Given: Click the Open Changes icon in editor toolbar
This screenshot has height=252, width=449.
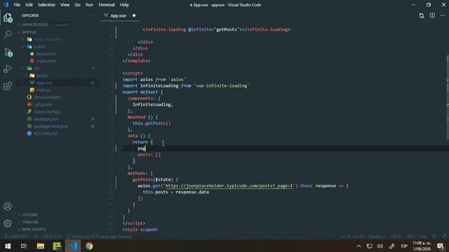Looking at the screenshot, I should coord(422,15).
